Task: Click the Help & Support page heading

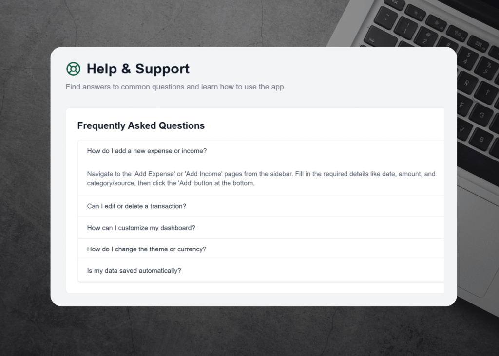Action: coord(138,69)
